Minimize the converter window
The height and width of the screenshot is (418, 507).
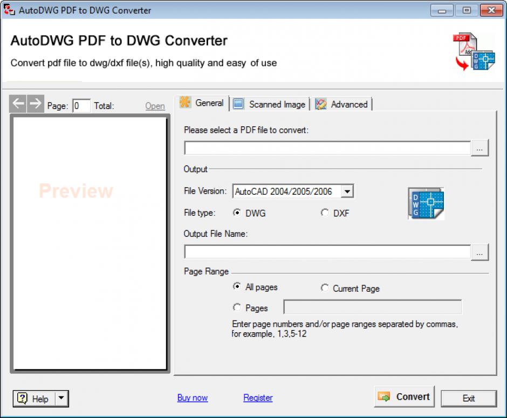click(442, 11)
